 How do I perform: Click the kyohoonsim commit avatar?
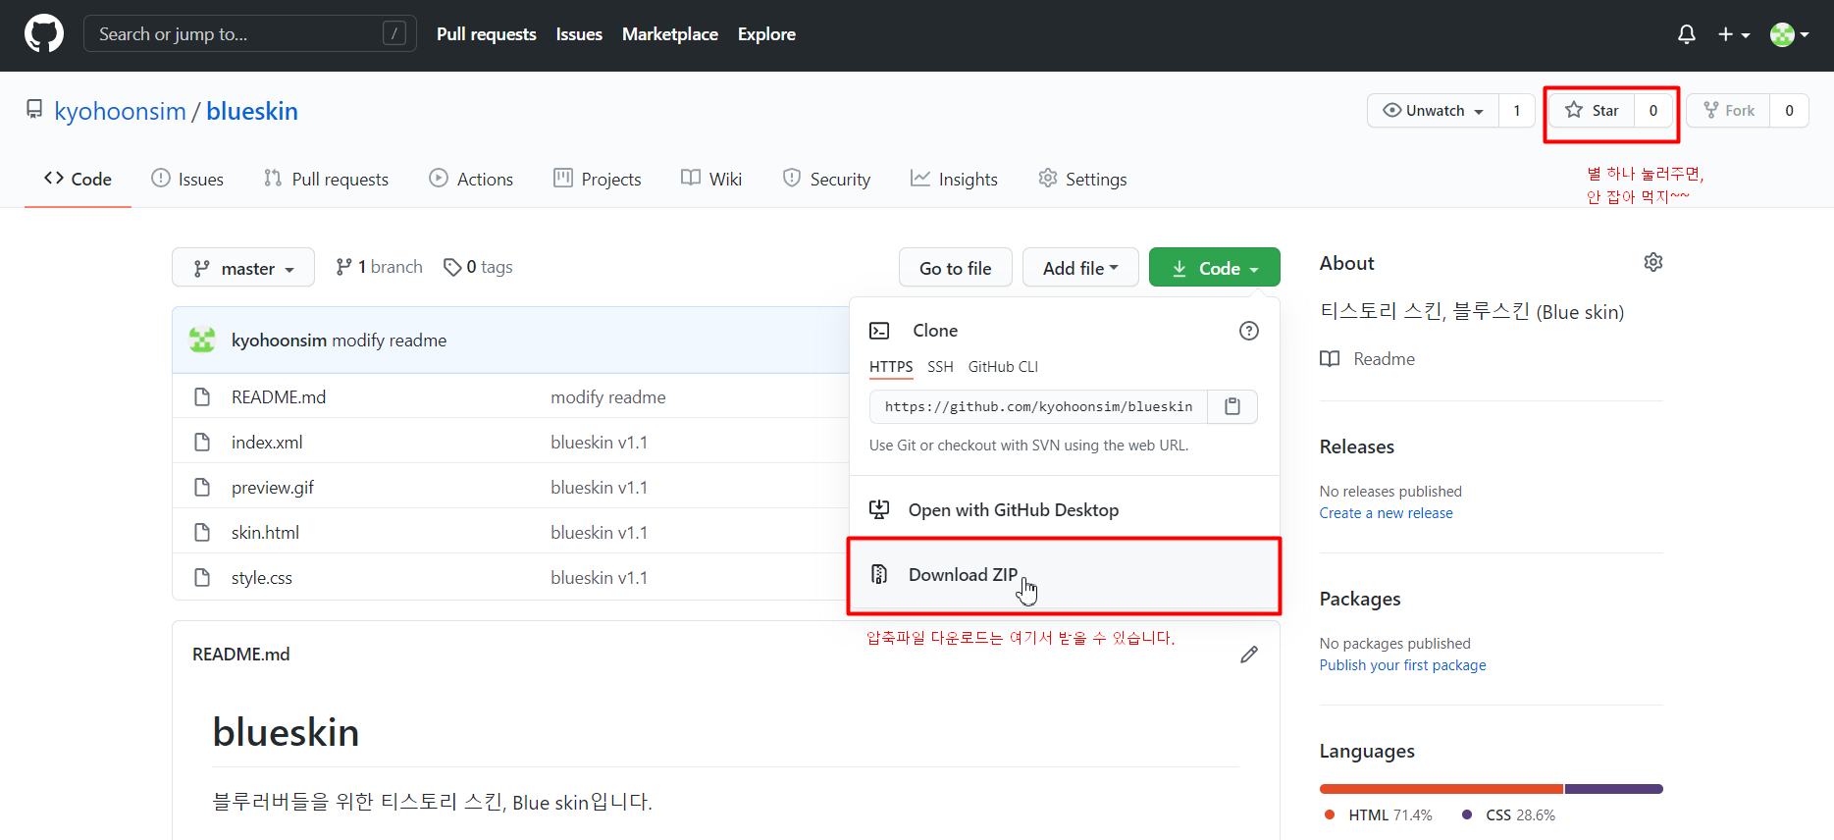pos(202,340)
